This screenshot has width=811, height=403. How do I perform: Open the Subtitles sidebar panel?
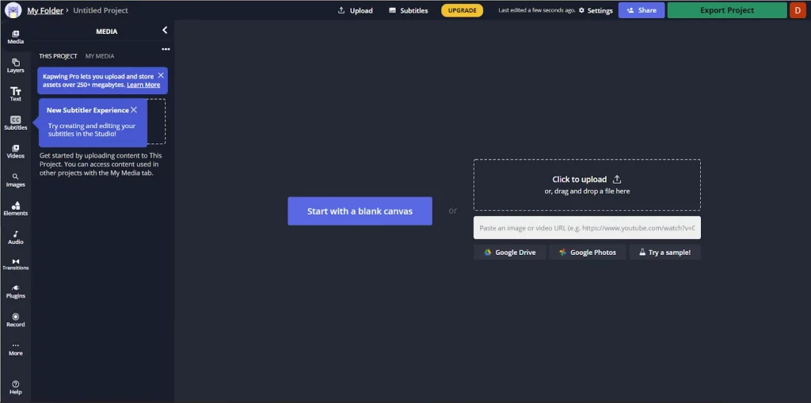(15, 123)
